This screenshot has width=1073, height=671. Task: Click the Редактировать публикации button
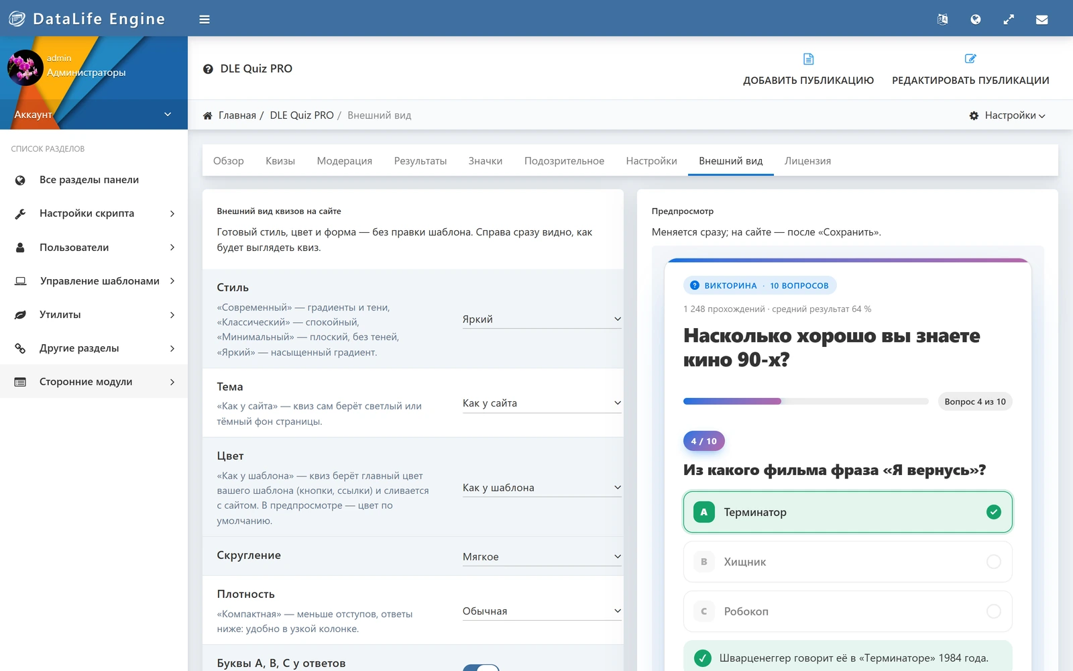coord(970,70)
